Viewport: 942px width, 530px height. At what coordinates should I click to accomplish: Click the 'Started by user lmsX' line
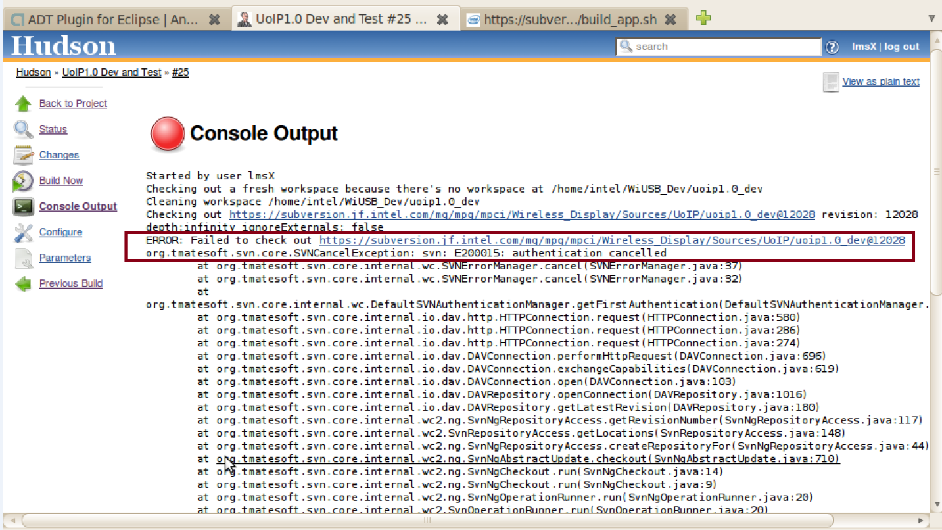pos(210,175)
